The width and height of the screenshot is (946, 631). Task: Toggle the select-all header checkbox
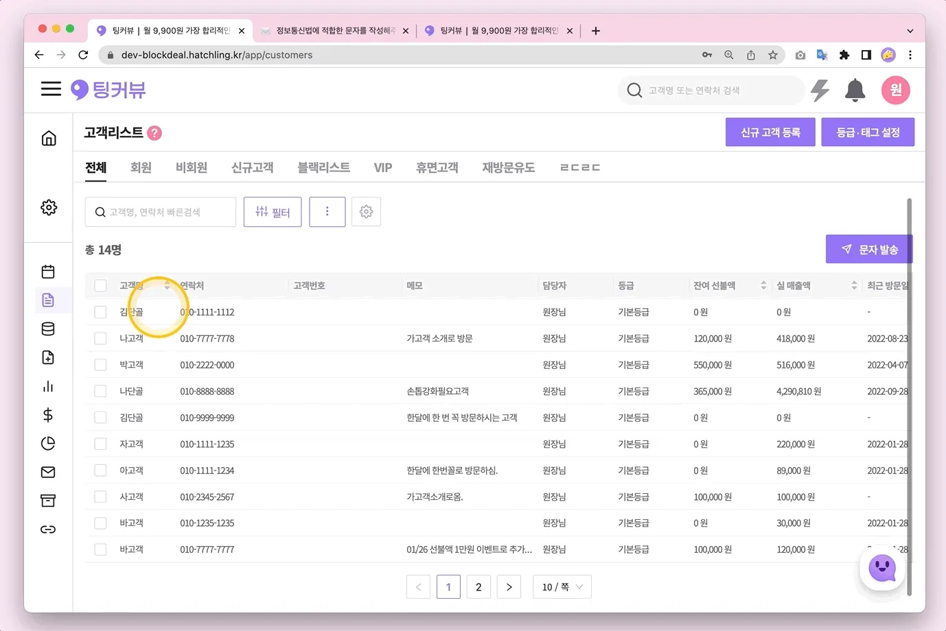coord(100,285)
